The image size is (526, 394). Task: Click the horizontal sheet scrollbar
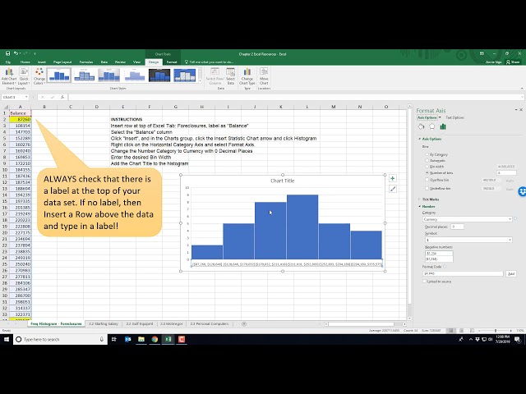361,324
